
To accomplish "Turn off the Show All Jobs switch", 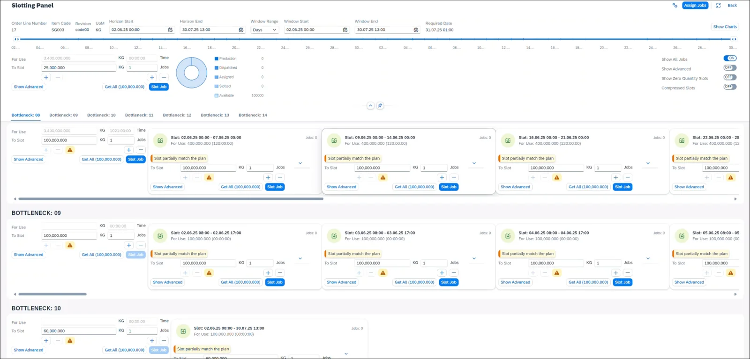I will (730, 59).
